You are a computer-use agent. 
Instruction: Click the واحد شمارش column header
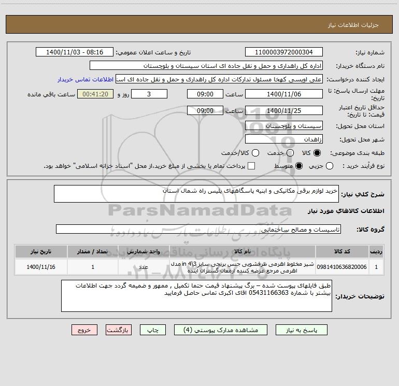point(144,251)
